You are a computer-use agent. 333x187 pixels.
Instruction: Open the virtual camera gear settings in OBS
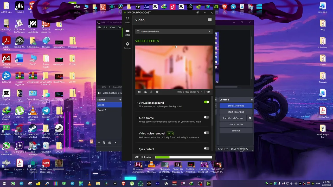pos(250,118)
